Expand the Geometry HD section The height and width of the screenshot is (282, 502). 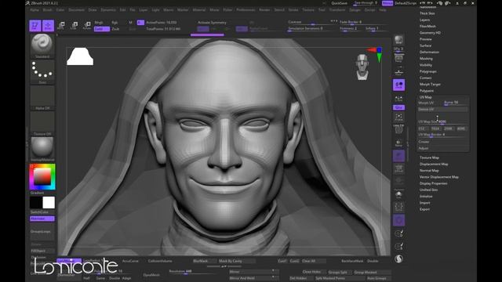pyautogui.click(x=430, y=33)
